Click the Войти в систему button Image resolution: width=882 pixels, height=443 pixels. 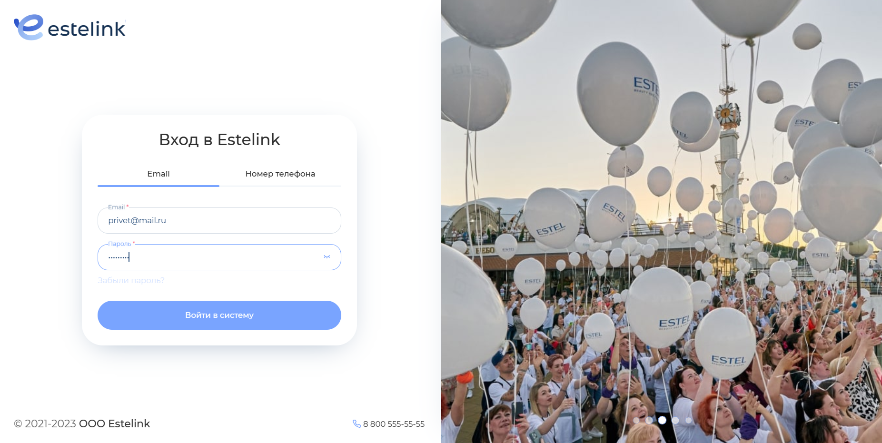coord(219,315)
